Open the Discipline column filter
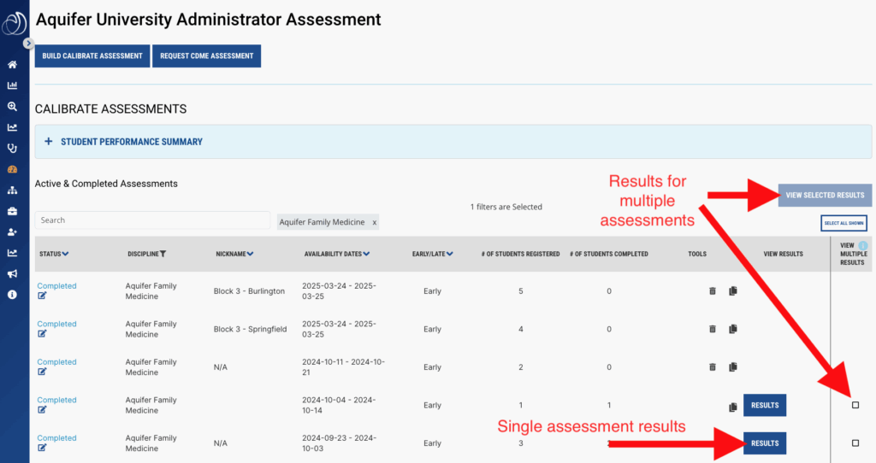The height and width of the screenshot is (463, 876). (163, 254)
